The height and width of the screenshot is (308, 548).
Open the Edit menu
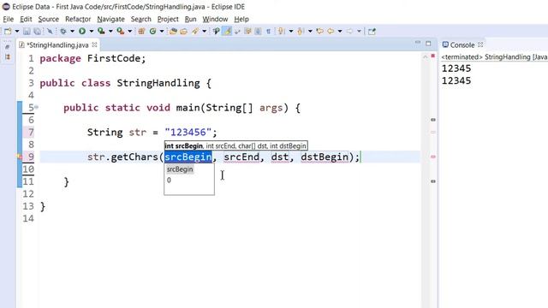click(x=26, y=19)
